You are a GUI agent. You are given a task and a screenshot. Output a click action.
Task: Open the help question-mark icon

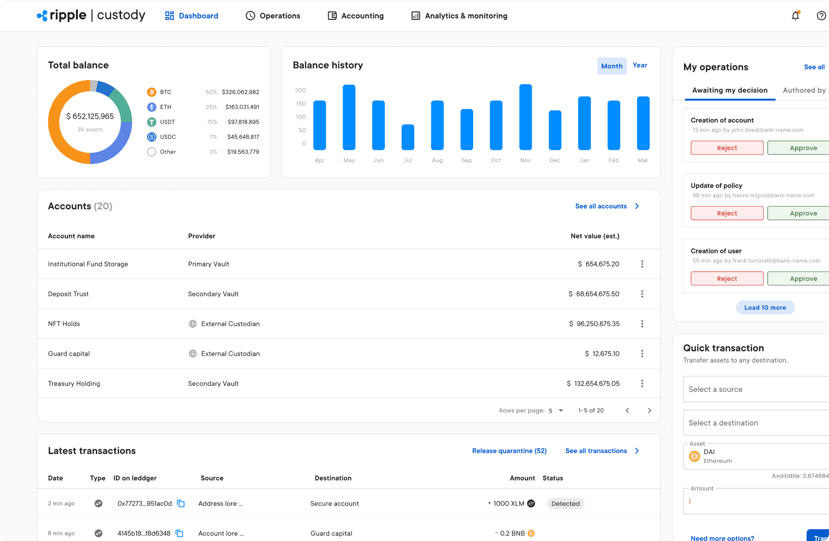(x=821, y=15)
